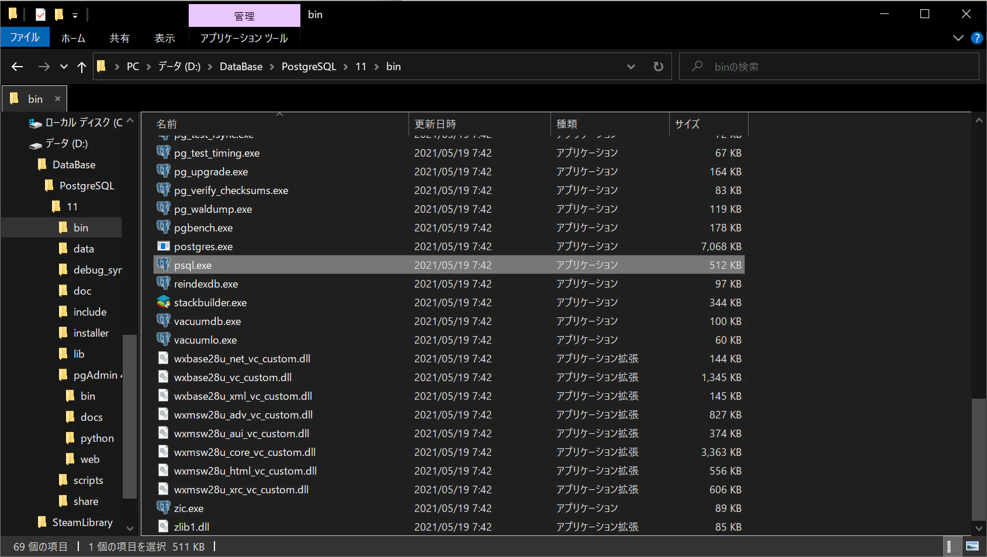Open the 表示 ribbon tab
This screenshot has width=987, height=557.
point(164,38)
